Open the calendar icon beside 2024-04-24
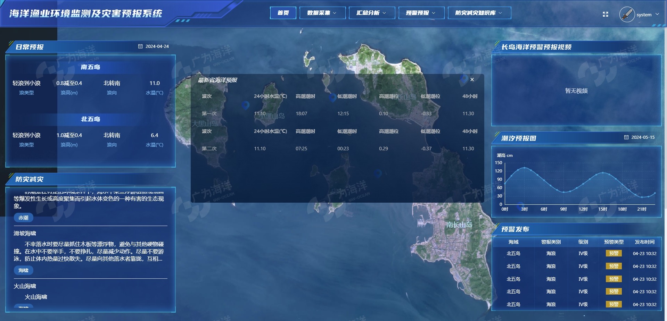The width and height of the screenshot is (667, 321). point(141,46)
